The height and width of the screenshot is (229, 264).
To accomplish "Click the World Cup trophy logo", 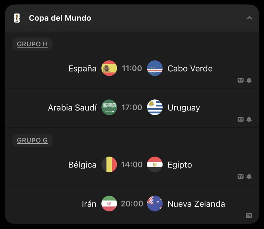I will pyautogui.click(x=17, y=18).
